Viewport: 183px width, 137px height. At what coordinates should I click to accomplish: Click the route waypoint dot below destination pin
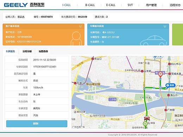tap(160, 79)
